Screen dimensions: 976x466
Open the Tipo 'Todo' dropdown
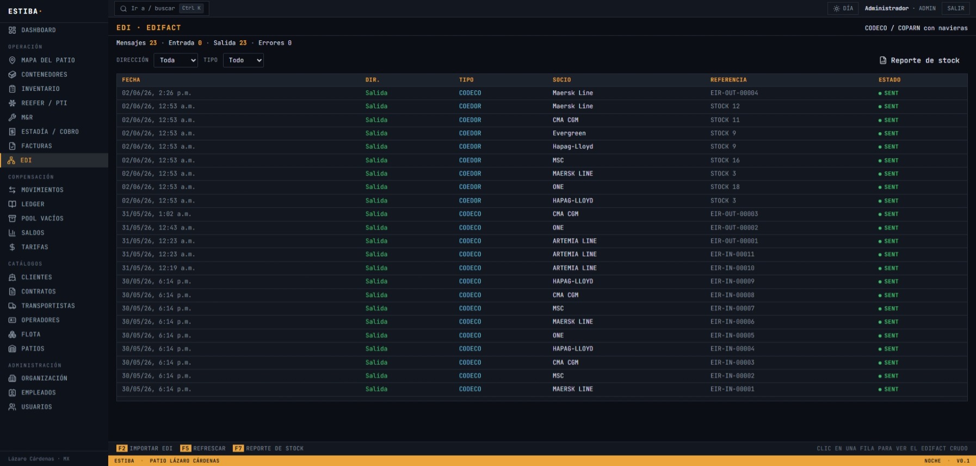pyautogui.click(x=243, y=60)
